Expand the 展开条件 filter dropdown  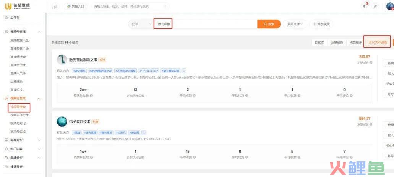(295, 24)
